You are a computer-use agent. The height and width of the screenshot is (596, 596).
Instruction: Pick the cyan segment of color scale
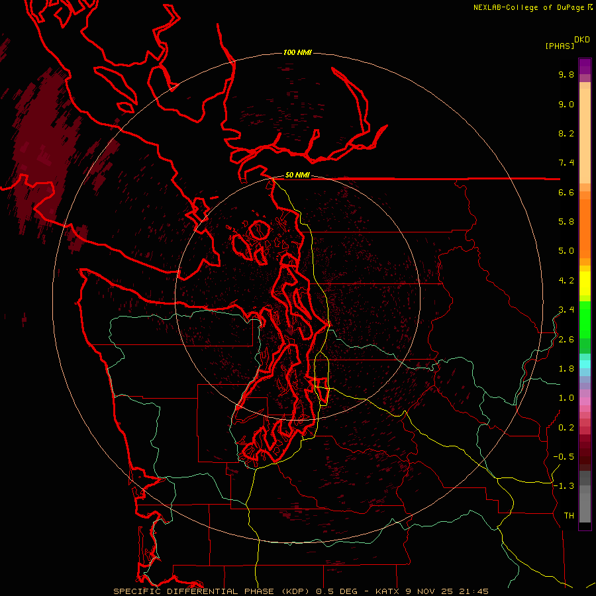(x=585, y=364)
